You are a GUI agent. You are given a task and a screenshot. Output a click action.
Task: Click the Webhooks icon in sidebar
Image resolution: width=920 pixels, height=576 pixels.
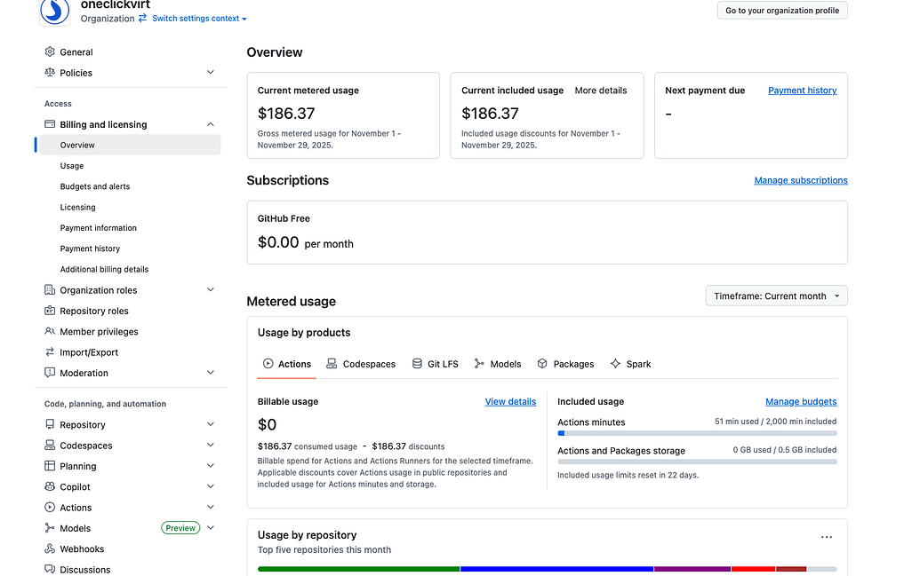50,549
